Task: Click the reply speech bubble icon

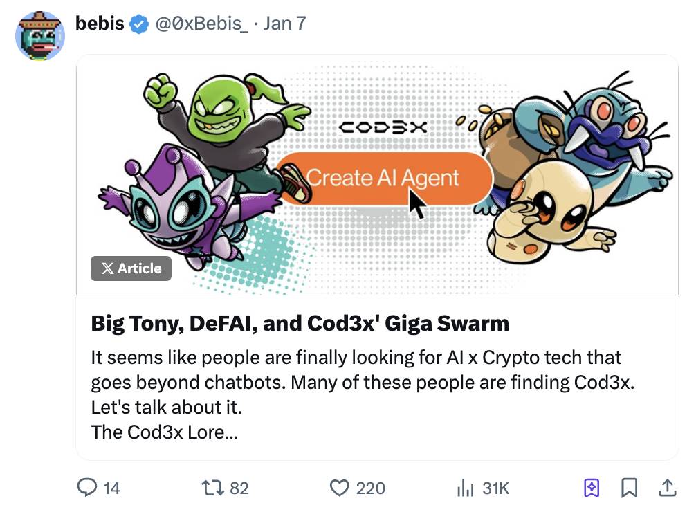Action: pyautogui.click(x=86, y=488)
